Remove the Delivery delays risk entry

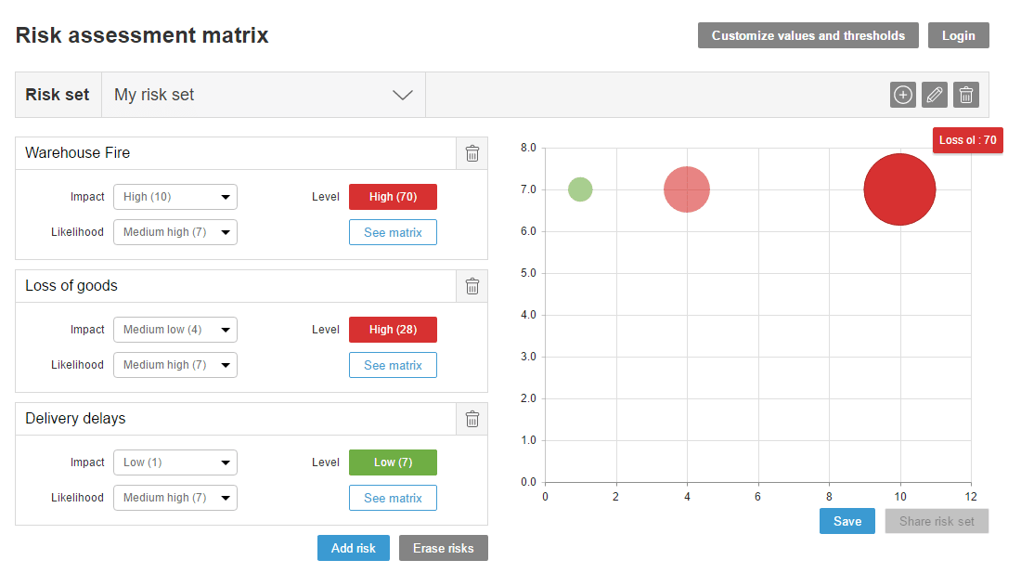coord(472,419)
